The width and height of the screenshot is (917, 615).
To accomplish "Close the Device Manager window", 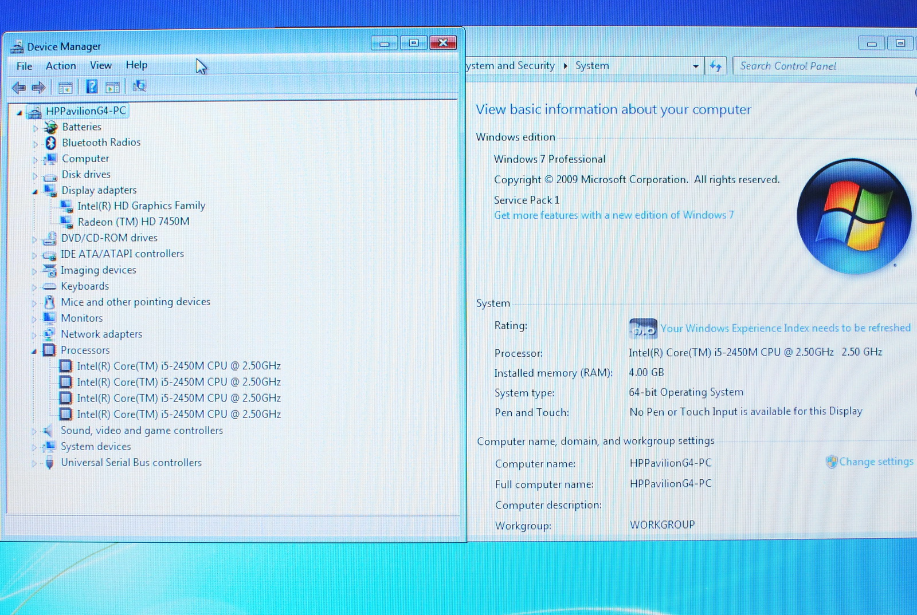I will [443, 43].
